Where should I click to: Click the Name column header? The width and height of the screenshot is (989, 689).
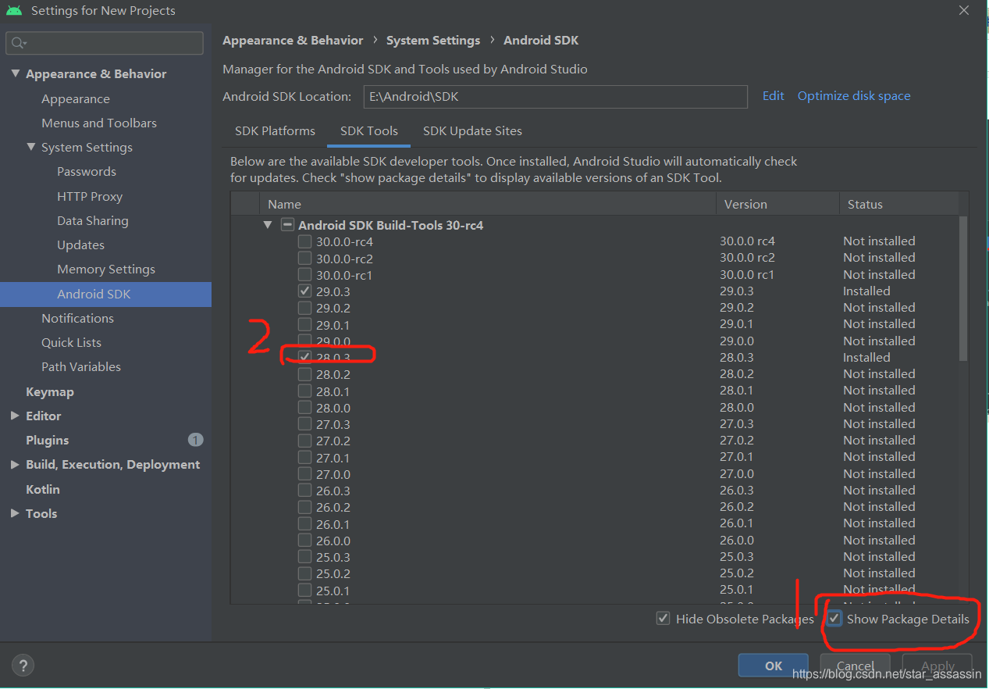(x=488, y=204)
